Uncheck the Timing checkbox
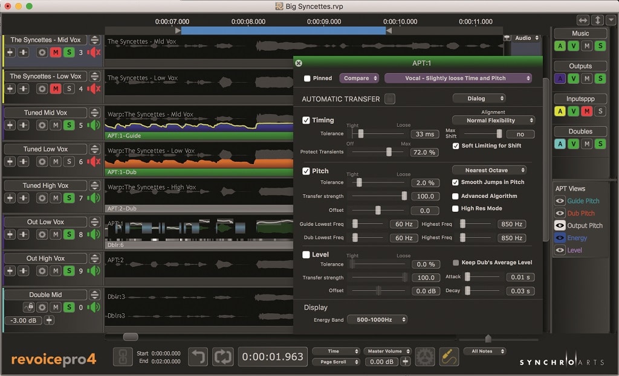Viewport: 619px width, 376px height. click(306, 120)
